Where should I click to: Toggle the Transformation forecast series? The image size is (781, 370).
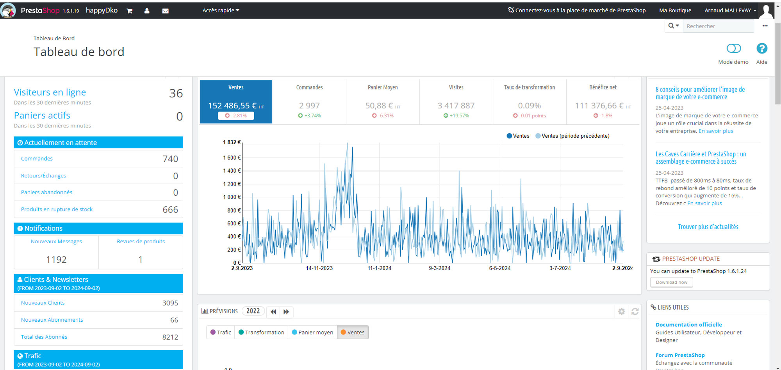tap(261, 332)
